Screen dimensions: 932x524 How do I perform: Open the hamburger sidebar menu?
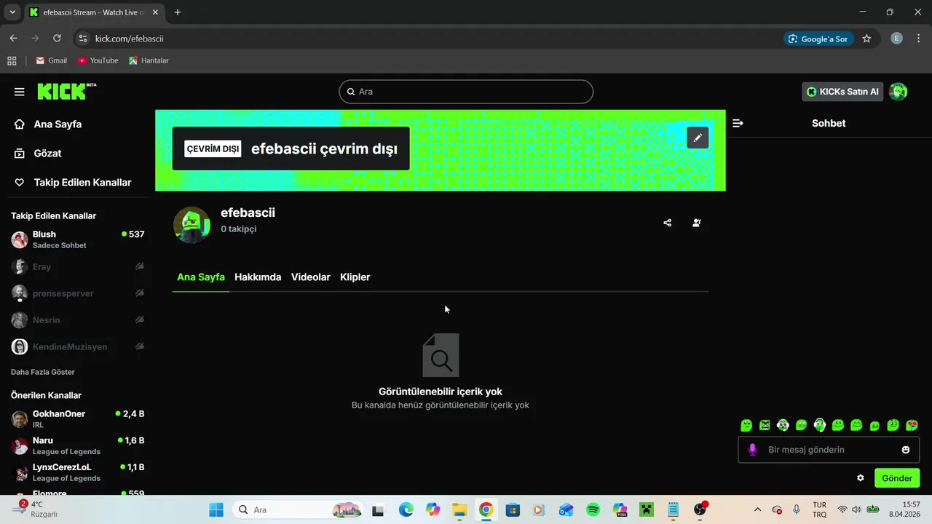(x=19, y=92)
